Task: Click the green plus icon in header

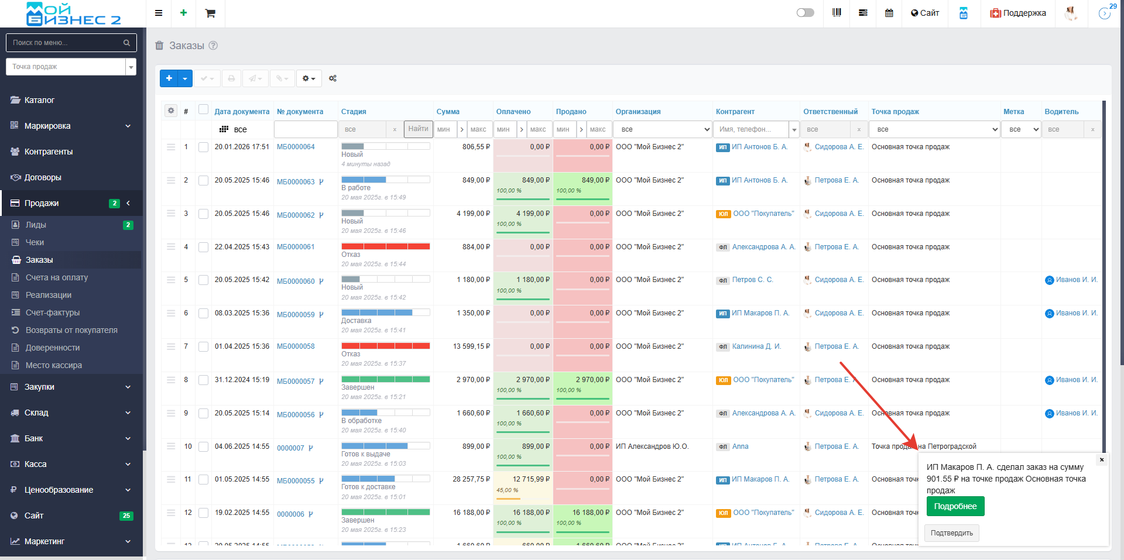Action: pos(183,13)
